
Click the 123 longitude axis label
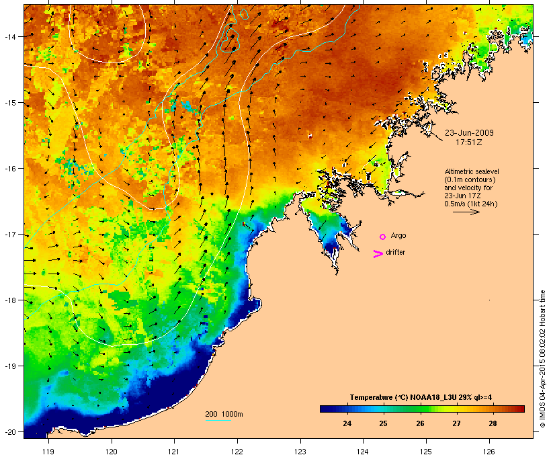coord(300,452)
